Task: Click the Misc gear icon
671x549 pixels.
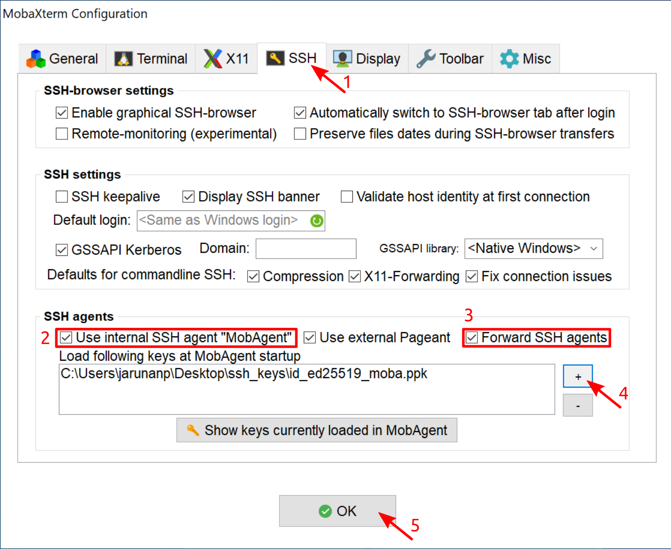Action: pyautogui.click(x=509, y=58)
